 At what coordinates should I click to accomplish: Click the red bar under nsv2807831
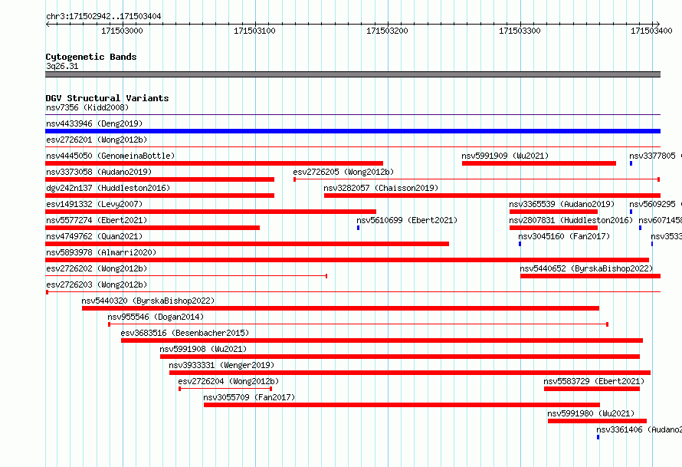(x=554, y=228)
